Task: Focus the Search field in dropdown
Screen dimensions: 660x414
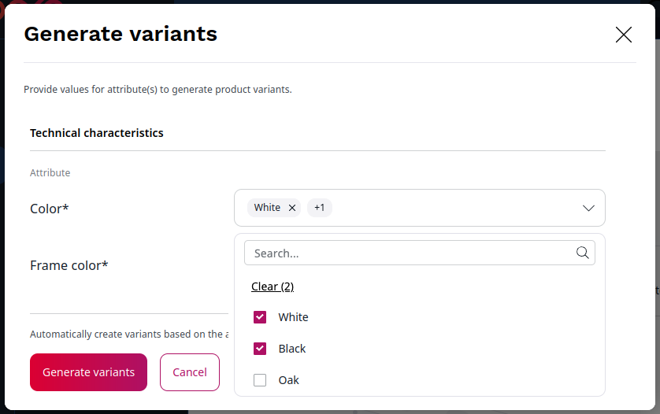Action: coord(410,253)
